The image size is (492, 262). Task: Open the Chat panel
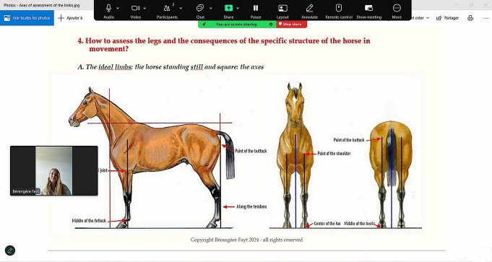click(x=200, y=8)
